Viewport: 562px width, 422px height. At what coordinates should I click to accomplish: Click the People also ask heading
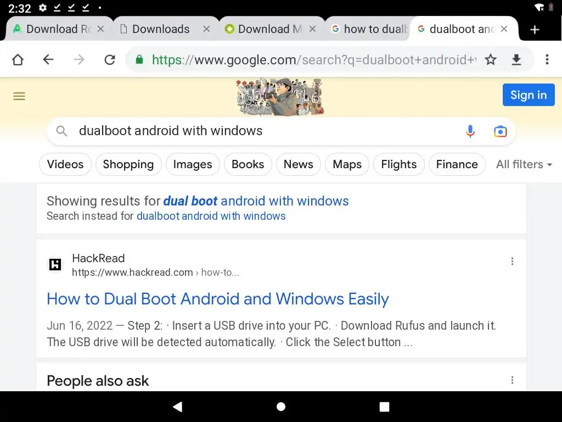[x=98, y=381]
